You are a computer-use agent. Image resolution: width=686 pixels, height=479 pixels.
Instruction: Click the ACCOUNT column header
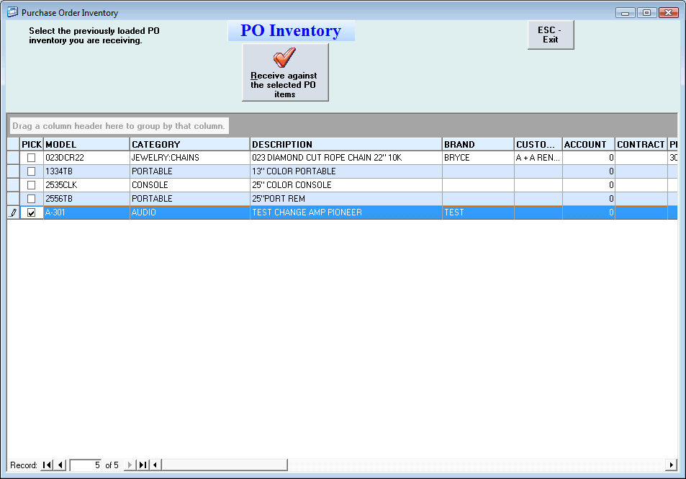pyautogui.click(x=588, y=144)
